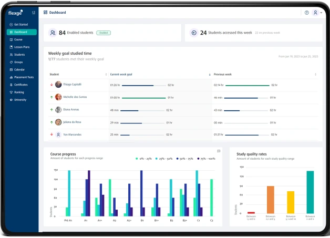Open the user profile account menu

pos(316,13)
